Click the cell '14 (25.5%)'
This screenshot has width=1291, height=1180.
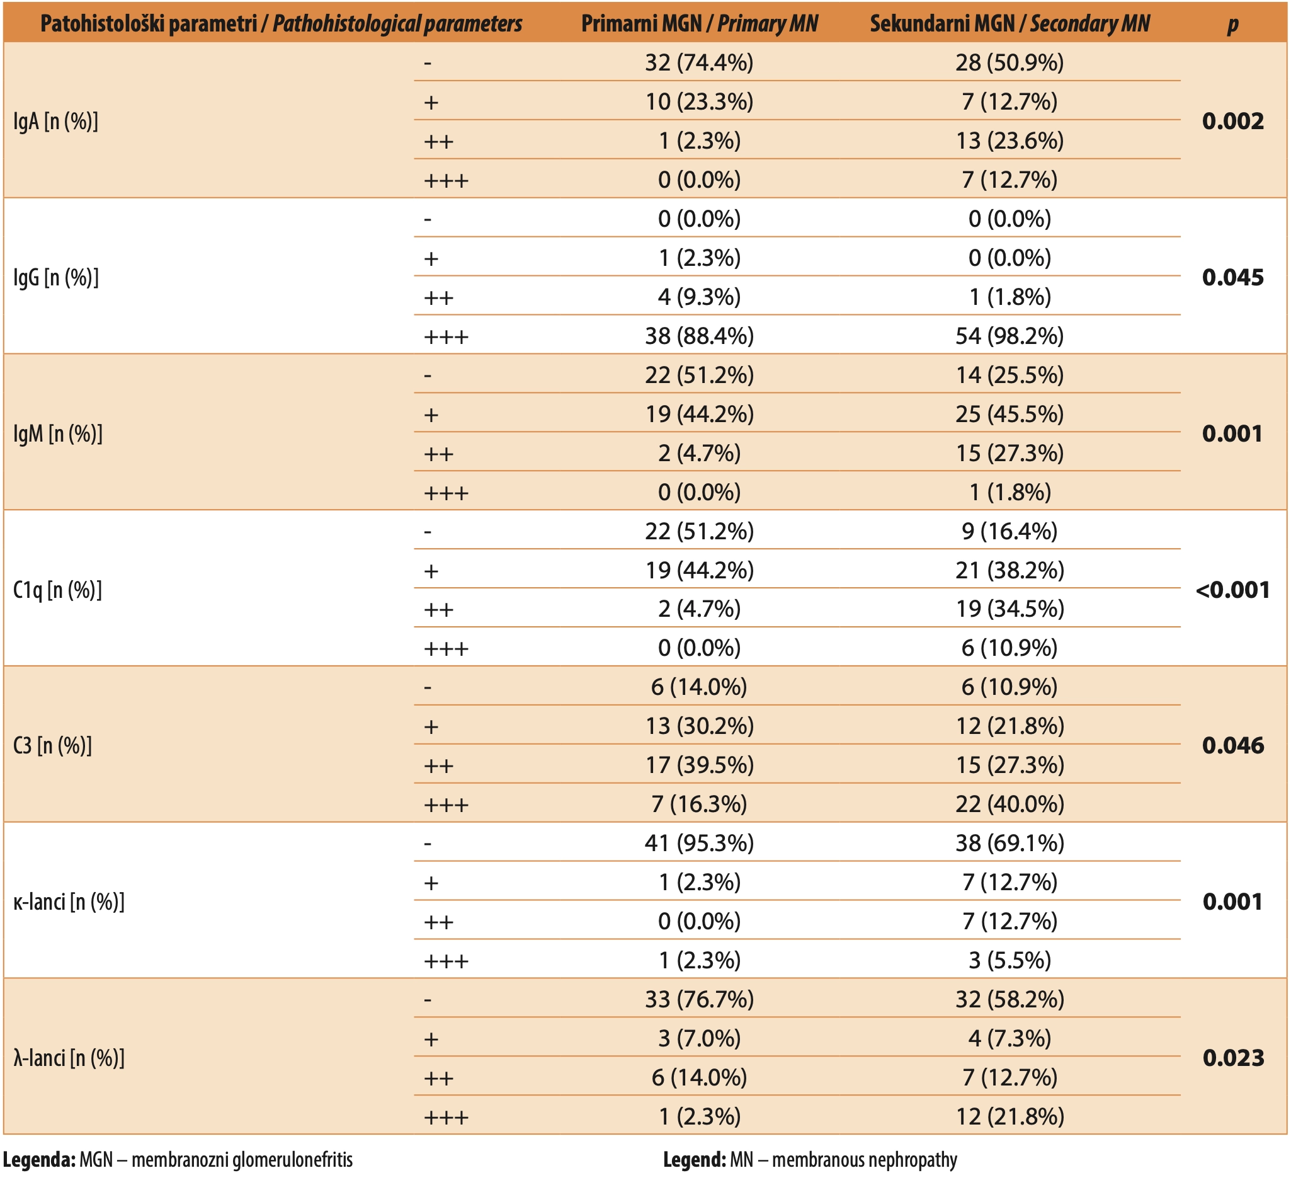(x=1010, y=375)
